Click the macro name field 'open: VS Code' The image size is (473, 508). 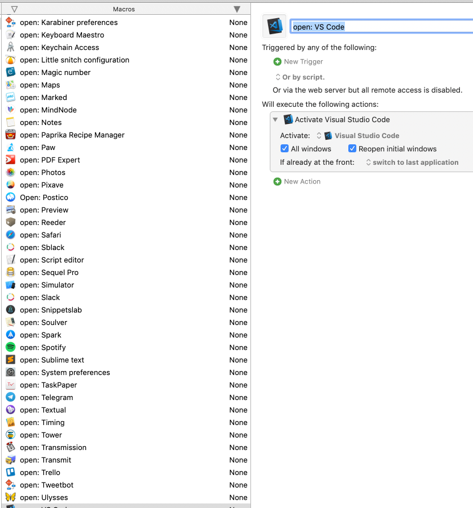click(381, 27)
